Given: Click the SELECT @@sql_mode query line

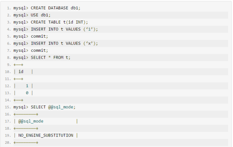Looking at the screenshot, I should 44,107.
